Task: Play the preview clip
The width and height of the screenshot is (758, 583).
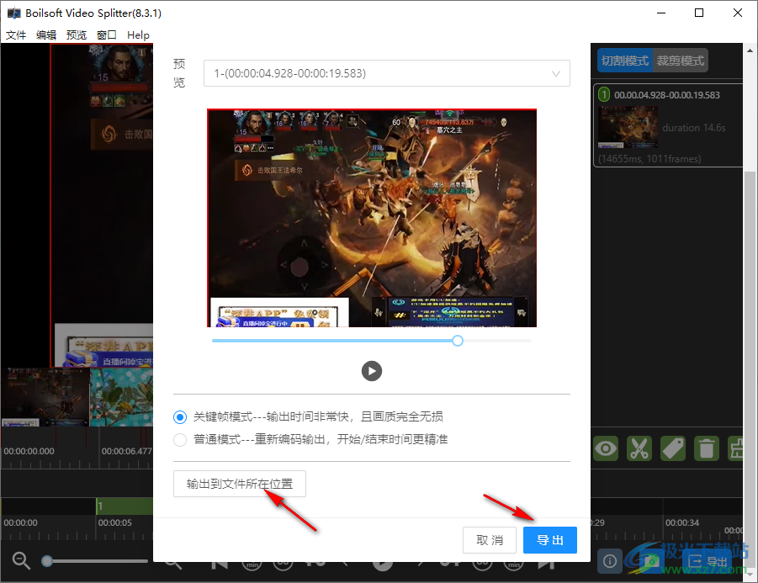Action: point(372,371)
